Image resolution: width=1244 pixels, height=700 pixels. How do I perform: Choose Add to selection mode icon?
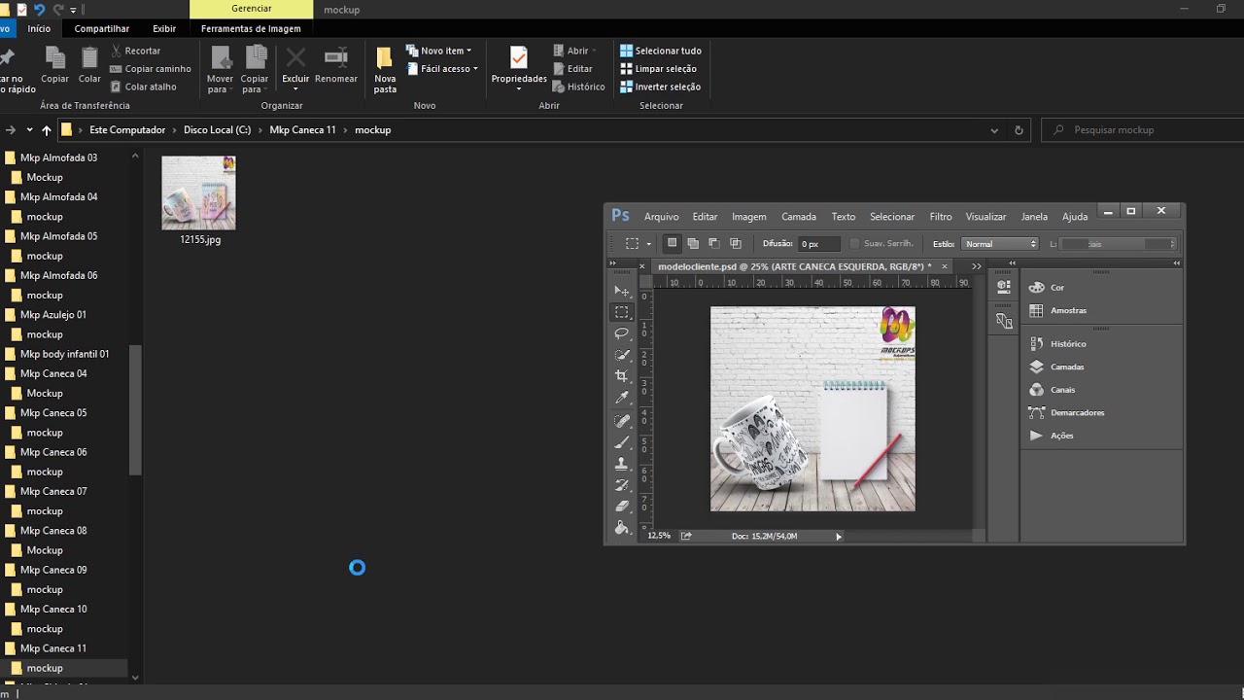pyautogui.click(x=693, y=243)
